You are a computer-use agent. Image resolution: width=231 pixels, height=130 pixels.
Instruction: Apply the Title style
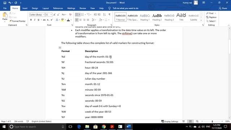(181, 17)
